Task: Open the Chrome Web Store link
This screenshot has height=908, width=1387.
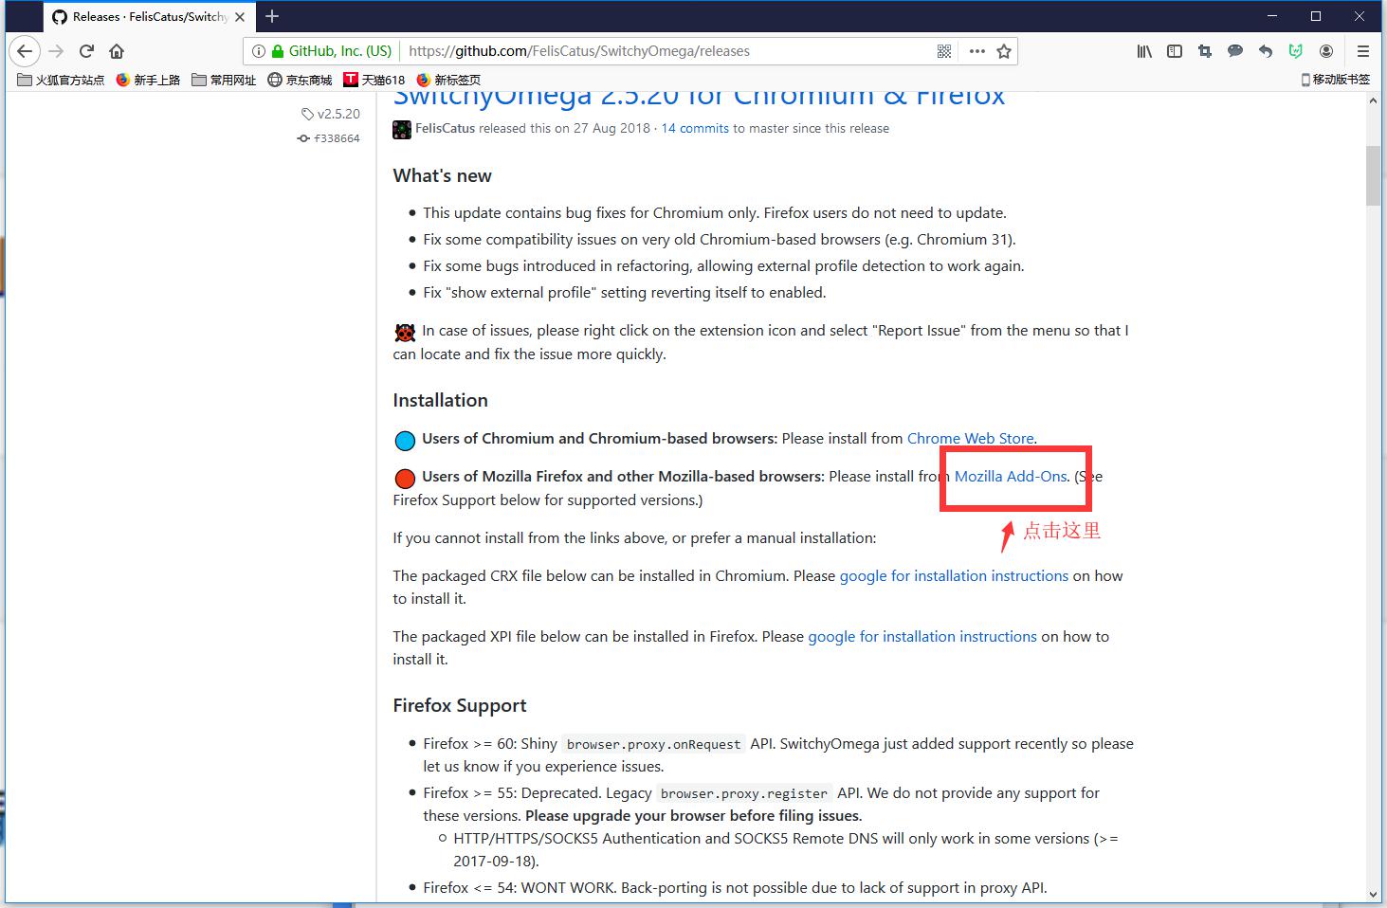Action: coord(971,439)
